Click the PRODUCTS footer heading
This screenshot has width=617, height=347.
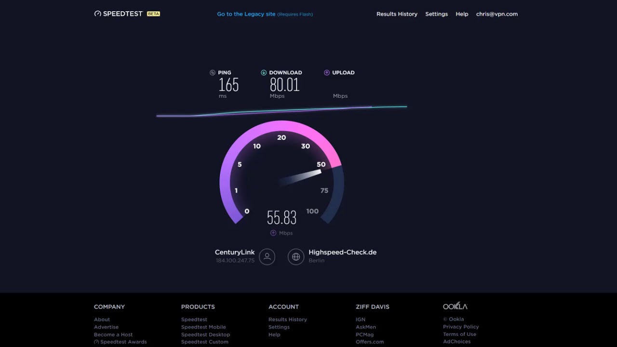[x=198, y=307]
